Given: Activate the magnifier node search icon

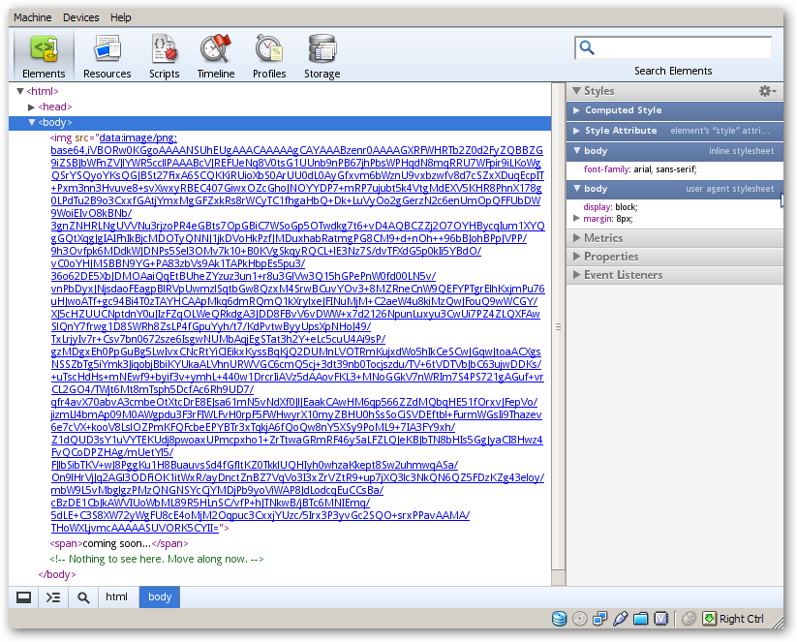Looking at the screenshot, I should 84,597.
